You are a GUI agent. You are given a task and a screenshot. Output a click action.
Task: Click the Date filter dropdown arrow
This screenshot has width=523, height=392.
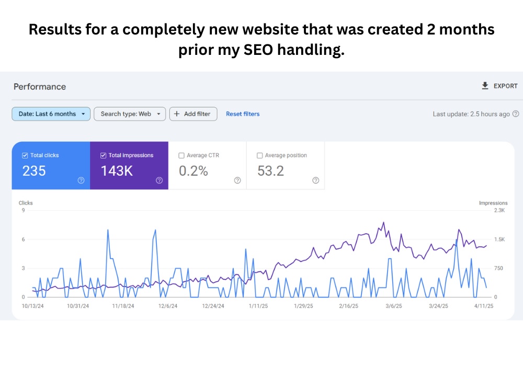click(83, 114)
